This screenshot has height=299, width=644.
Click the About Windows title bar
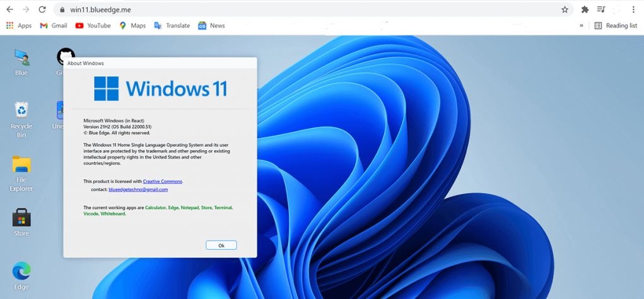160,63
